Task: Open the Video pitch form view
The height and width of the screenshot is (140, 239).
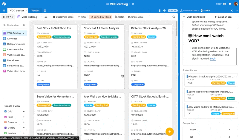Action: [x=14, y=71]
